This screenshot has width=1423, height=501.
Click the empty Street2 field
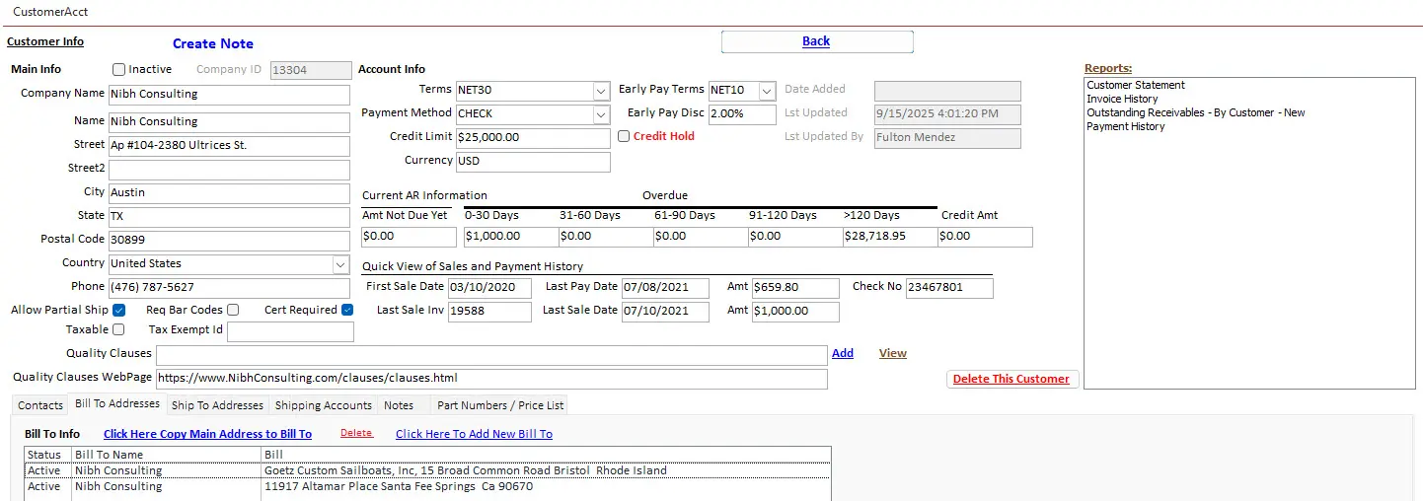(x=229, y=170)
